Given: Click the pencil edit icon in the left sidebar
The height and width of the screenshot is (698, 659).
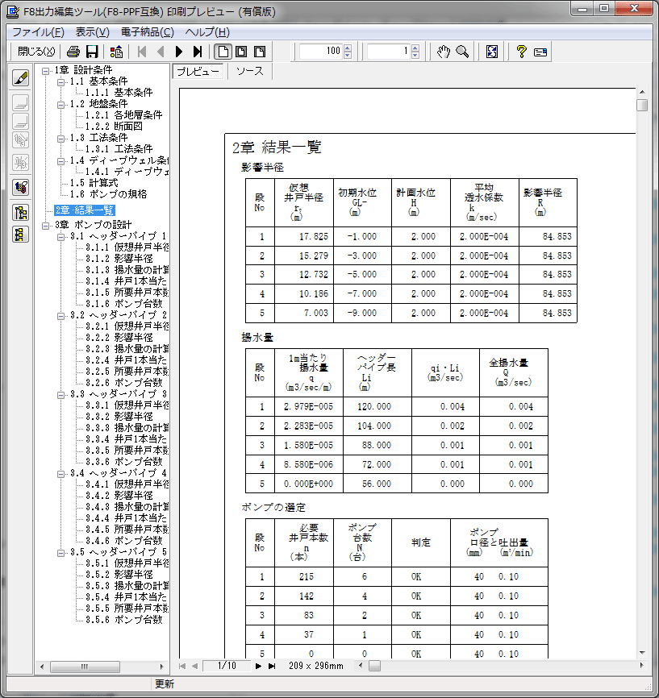Looking at the screenshot, I should tap(20, 78).
